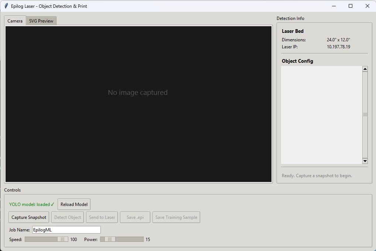Screen dimensions: 376x251
Task: Click the Power slider handle
Action: coord(110,239)
